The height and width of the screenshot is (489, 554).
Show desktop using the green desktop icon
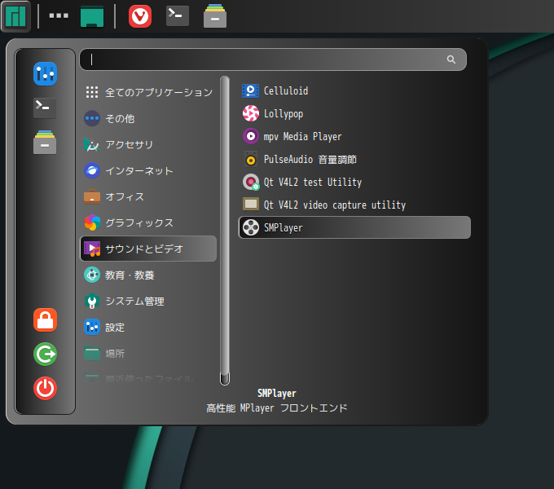[92, 16]
